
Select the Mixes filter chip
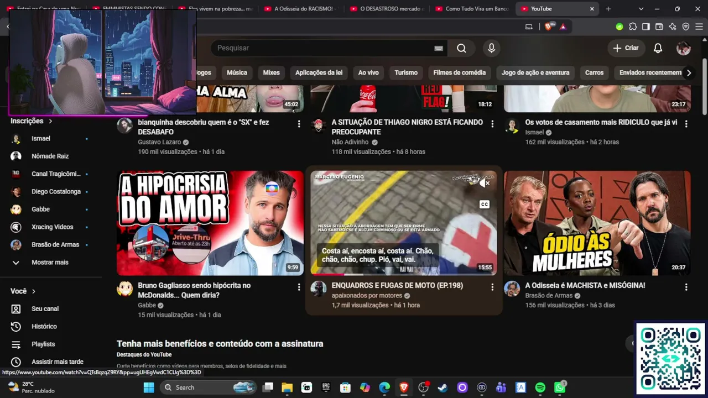(x=271, y=72)
